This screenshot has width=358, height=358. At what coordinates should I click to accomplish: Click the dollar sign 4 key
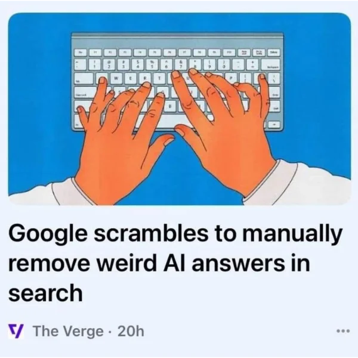(x=138, y=64)
